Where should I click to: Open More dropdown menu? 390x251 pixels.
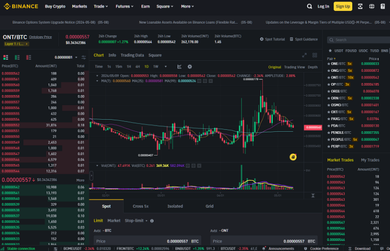tap(187, 6)
